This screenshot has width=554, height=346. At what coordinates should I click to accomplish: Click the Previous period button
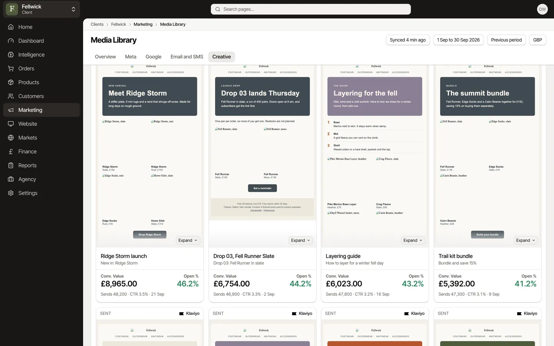(x=506, y=40)
